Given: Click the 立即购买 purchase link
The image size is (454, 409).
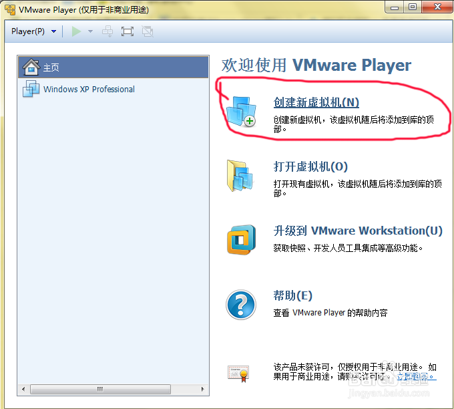Looking at the screenshot, I should coord(417,376).
